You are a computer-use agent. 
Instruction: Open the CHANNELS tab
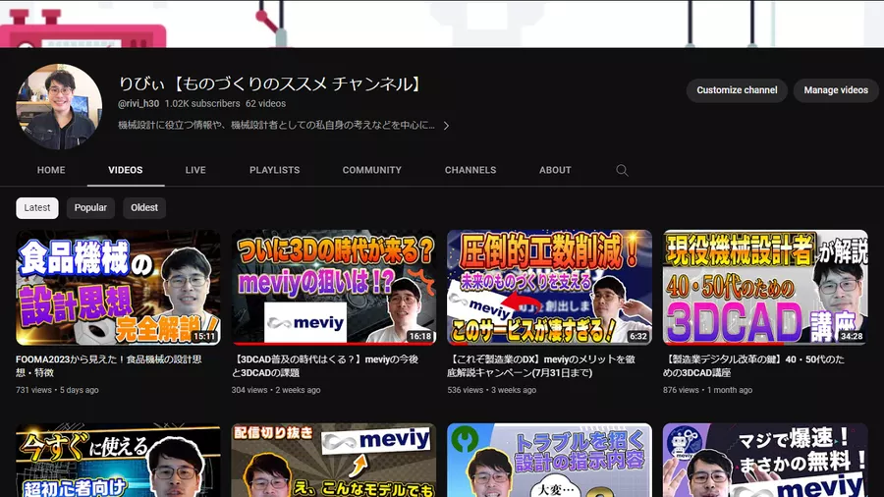click(x=470, y=170)
